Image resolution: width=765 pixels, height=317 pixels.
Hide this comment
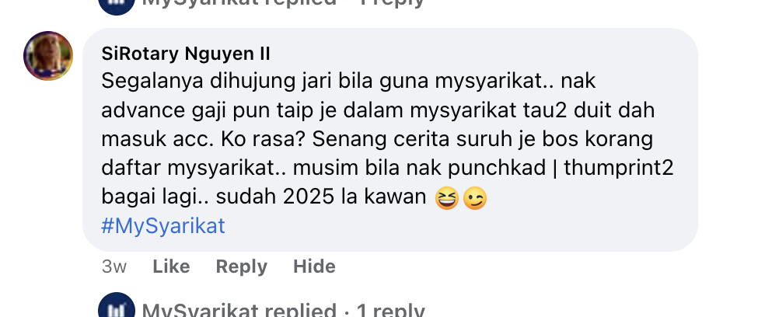(314, 266)
